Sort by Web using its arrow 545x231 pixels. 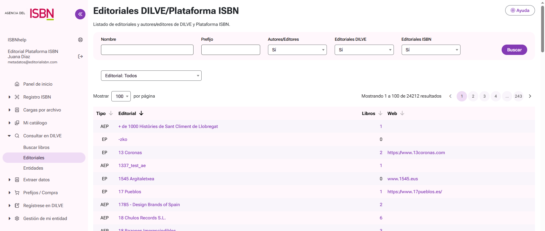click(x=402, y=113)
